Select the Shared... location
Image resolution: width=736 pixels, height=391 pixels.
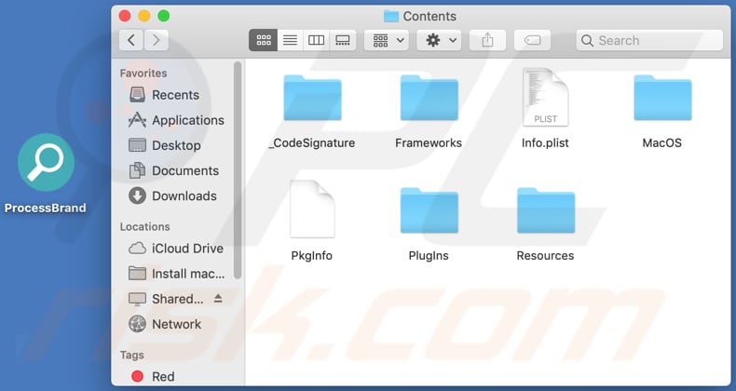coord(166,299)
